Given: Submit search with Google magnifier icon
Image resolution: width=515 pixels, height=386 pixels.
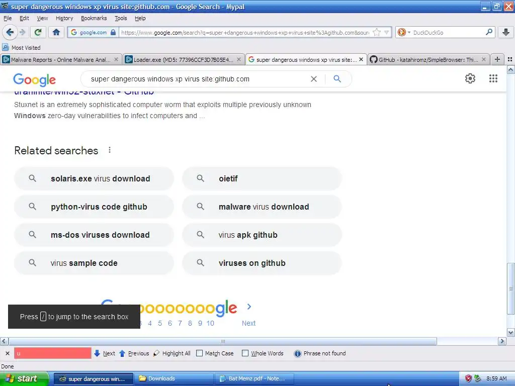Looking at the screenshot, I should point(337,79).
